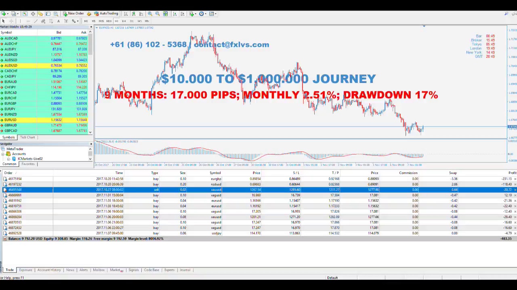This screenshot has width=517, height=290.
Task: Switch chart to M15 timeframe
Action: tap(101, 21)
